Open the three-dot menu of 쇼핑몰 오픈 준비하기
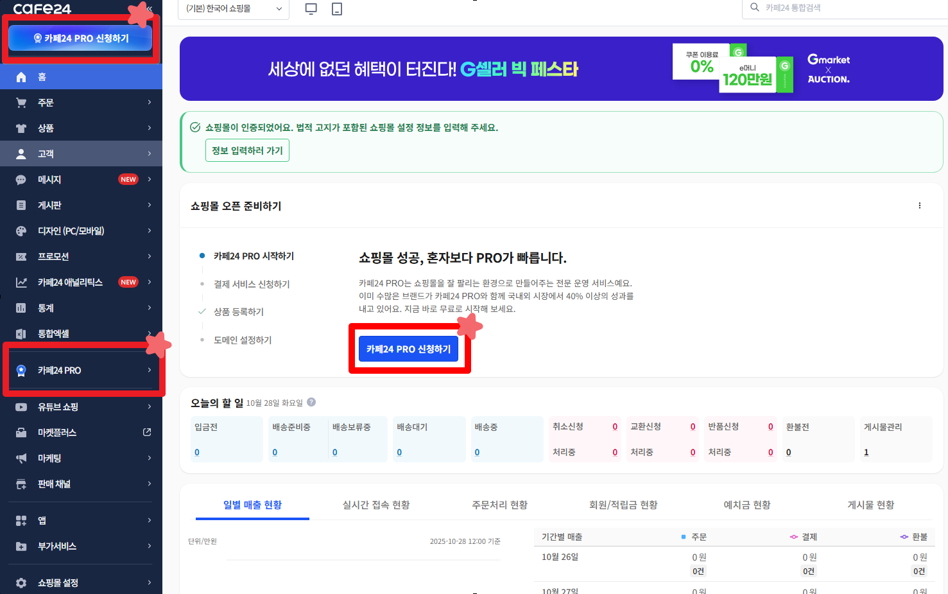The image size is (948, 594). tap(920, 205)
